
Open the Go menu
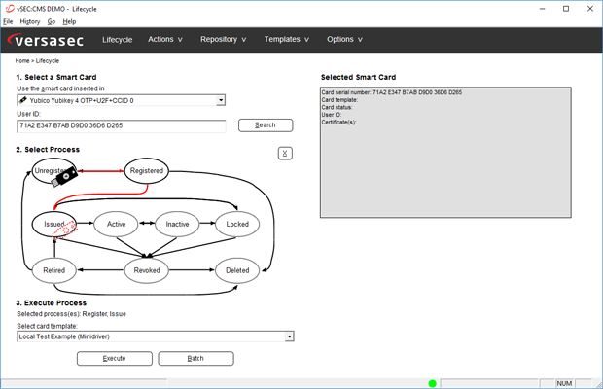(52, 22)
